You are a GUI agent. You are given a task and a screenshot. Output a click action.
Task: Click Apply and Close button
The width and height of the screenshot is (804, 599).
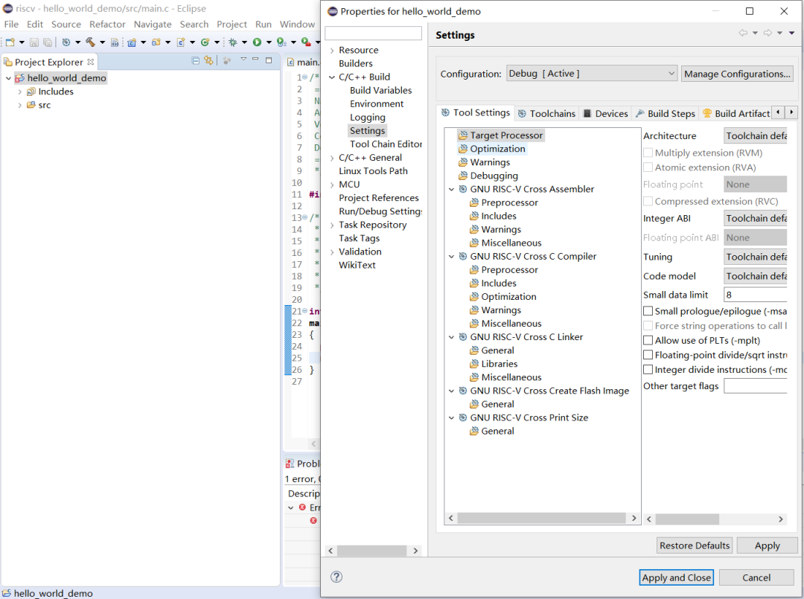pos(676,577)
